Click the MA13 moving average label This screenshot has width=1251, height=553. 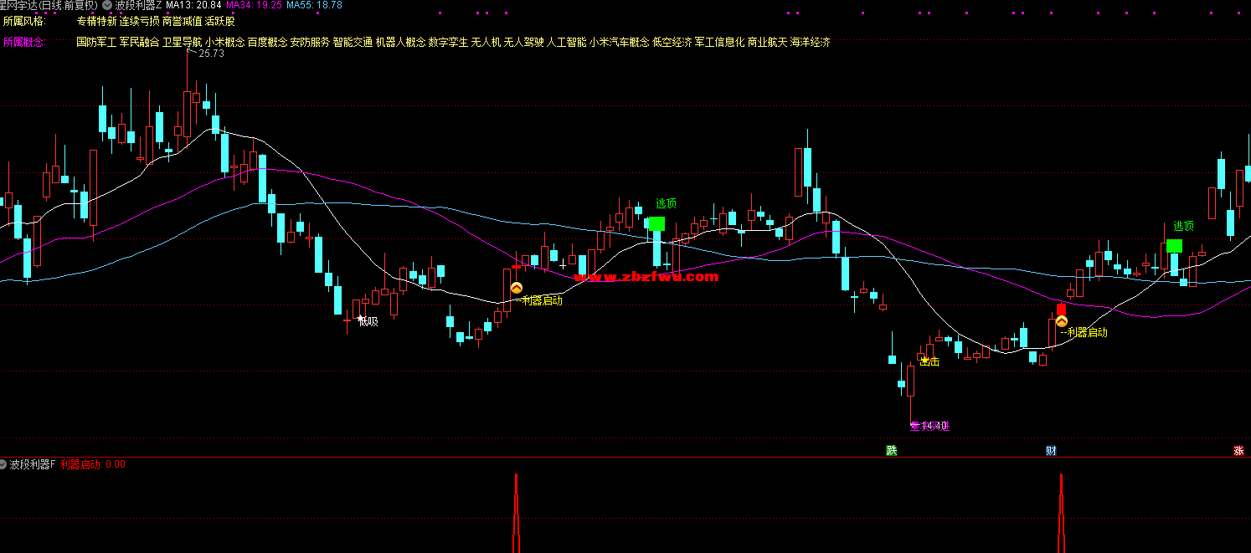coord(193,5)
